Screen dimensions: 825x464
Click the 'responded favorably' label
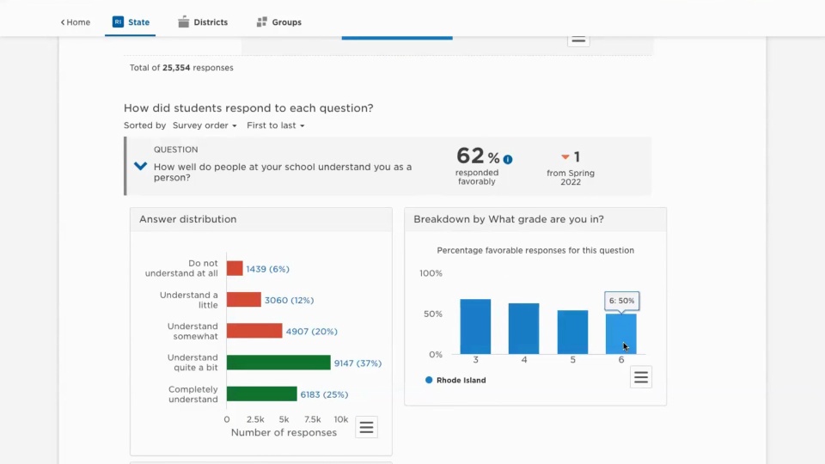point(477,177)
